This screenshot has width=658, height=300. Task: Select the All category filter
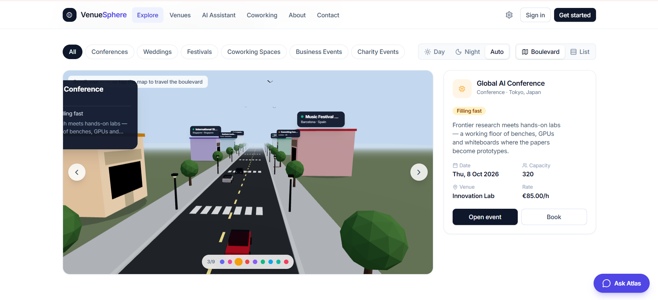(72, 52)
